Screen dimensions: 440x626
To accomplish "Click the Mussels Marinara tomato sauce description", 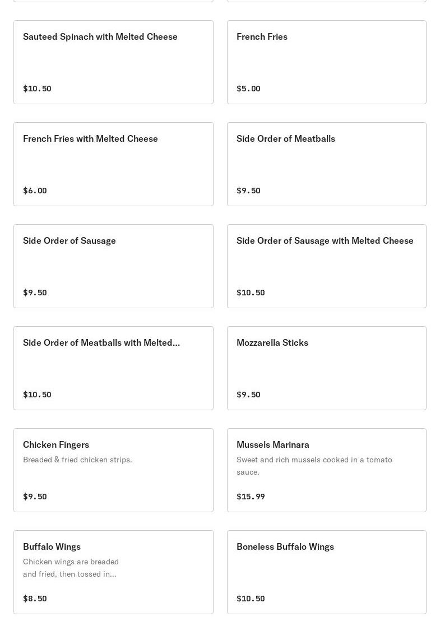I will 314,466.
